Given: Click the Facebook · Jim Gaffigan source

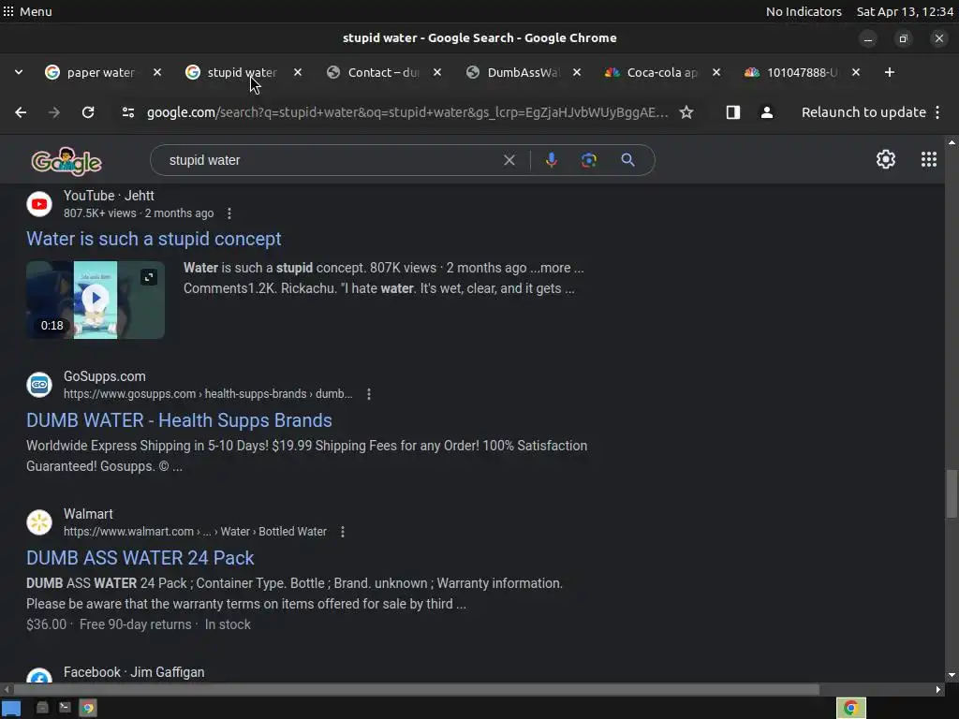Looking at the screenshot, I should (134, 672).
